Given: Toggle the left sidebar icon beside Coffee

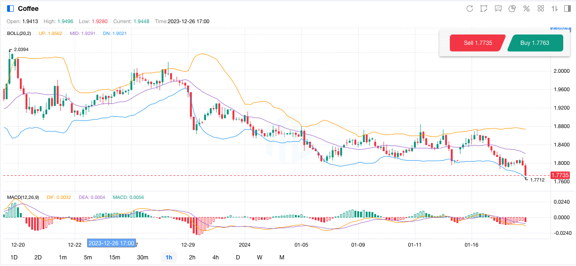Looking at the screenshot, I should coord(10,9).
